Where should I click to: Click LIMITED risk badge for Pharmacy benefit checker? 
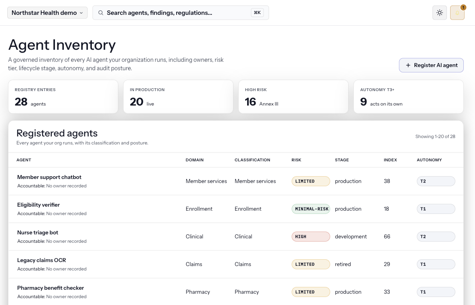click(311, 292)
